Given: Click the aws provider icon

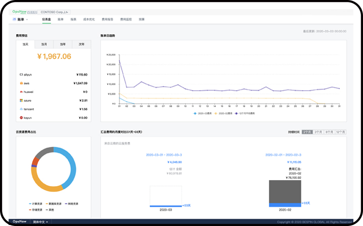Looking at the screenshot, I should pyautogui.click(x=21, y=83).
